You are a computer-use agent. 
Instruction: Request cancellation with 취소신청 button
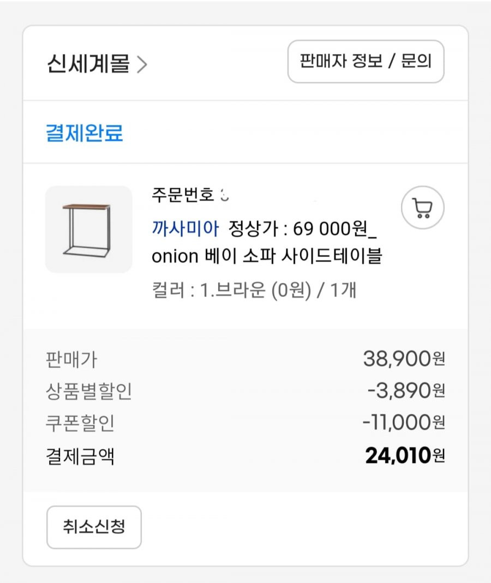click(x=94, y=527)
